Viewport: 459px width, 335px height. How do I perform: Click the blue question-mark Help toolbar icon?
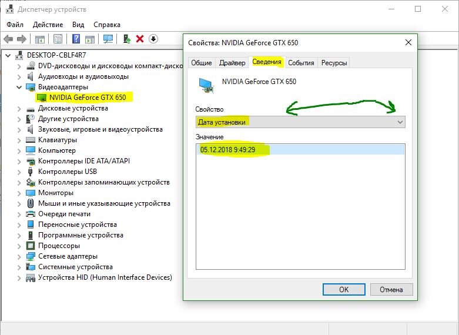click(x=76, y=39)
